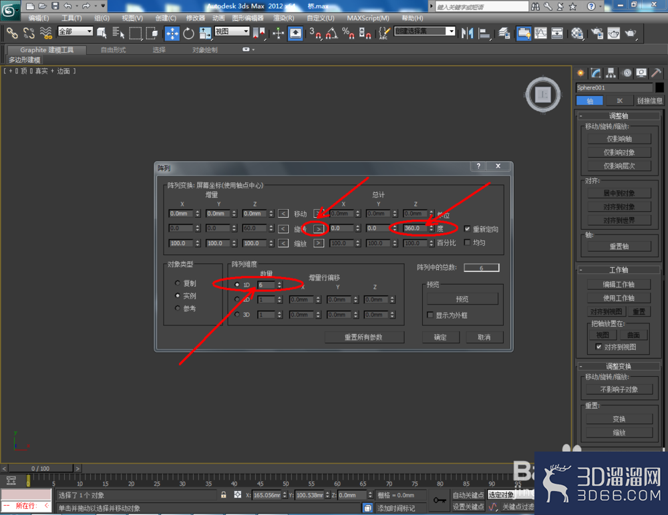Switch to the 自由形式 ribbon tab

click(114, 50)
